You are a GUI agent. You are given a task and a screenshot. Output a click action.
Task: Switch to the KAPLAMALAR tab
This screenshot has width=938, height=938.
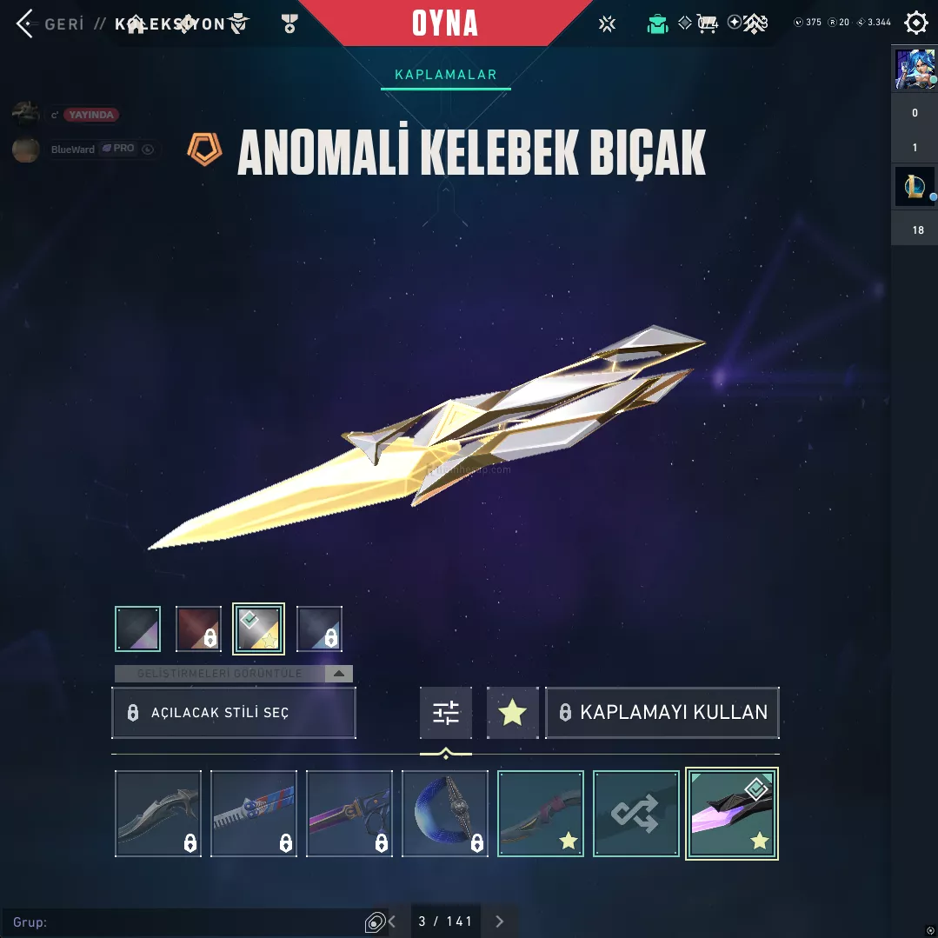[x=446, y=75]
